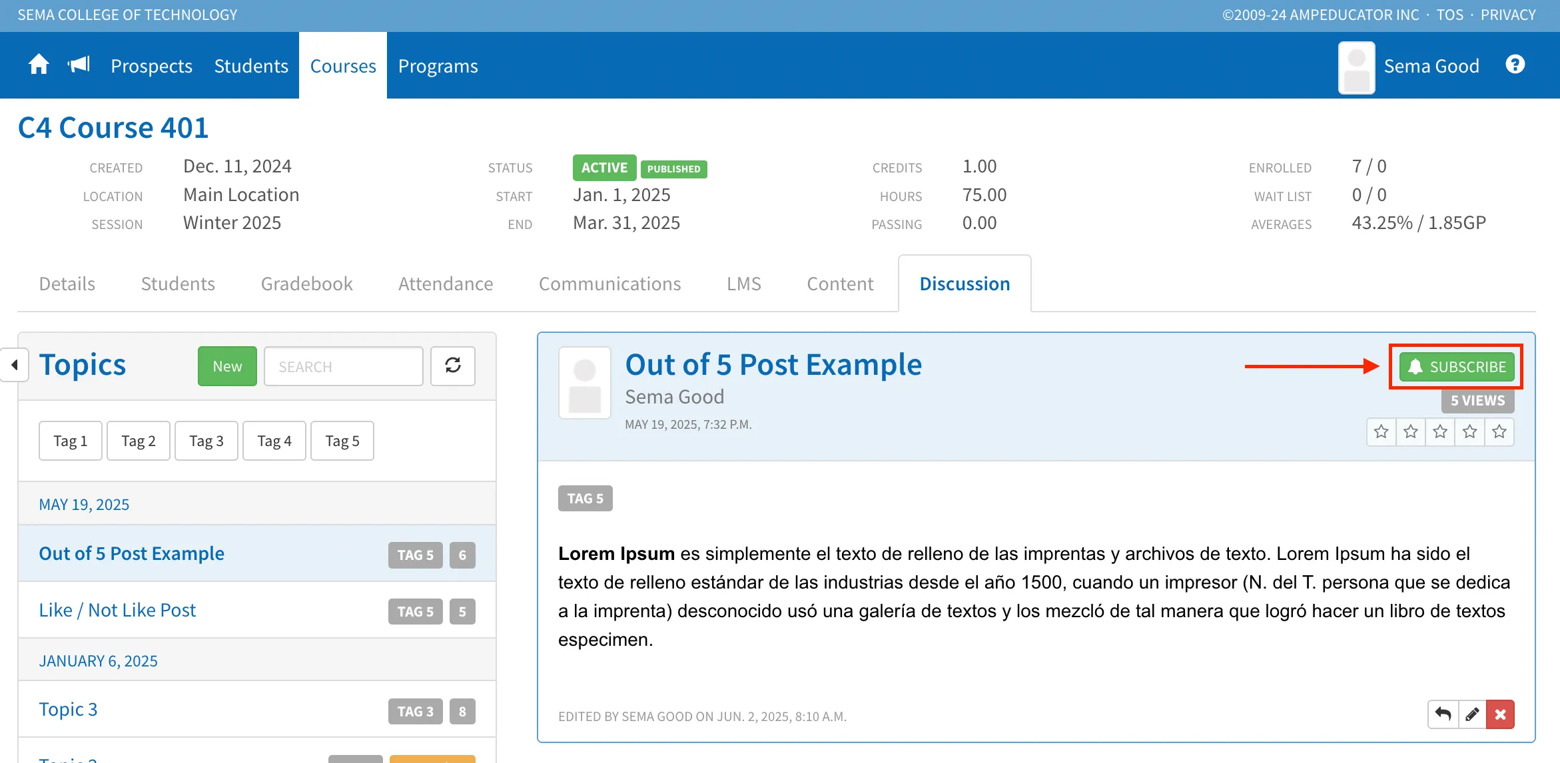Viewport: 1560px width, 763px height.
Task: Open the Students menu in the top navigation
Action: click(x=251, y=66)
